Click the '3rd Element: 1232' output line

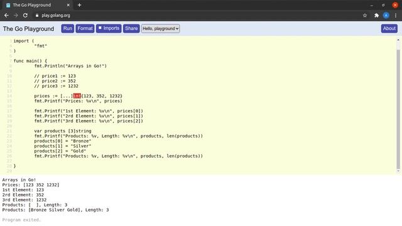(24, 200)
